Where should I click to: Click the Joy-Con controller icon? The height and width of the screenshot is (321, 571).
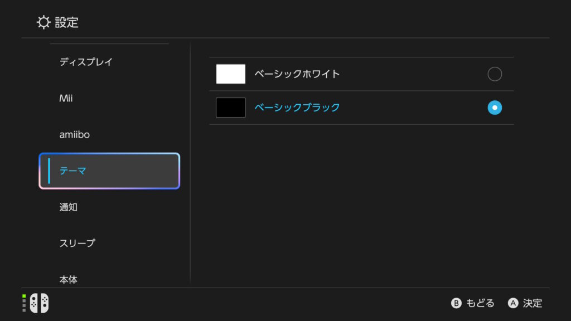(39, 303)
